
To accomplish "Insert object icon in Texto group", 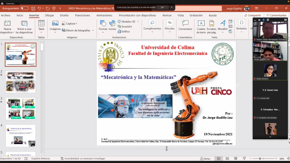I will (230, 31).
